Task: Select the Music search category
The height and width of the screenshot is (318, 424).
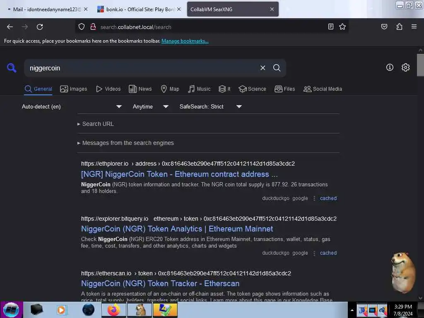Action: point(199,89)
